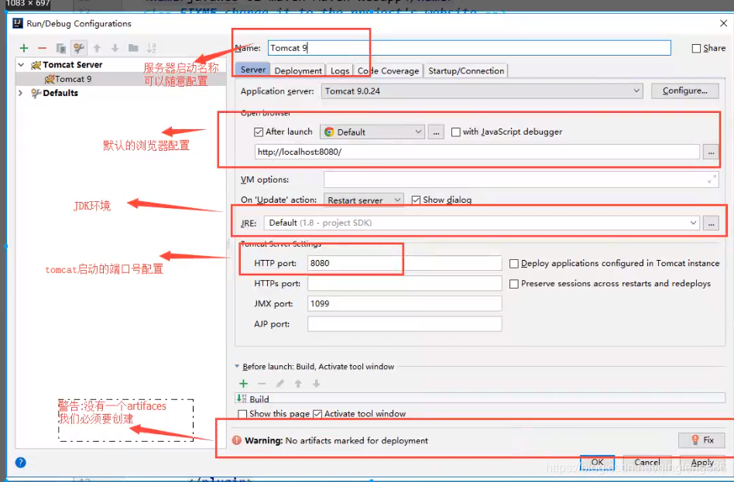The height and width of the screenshot is (482, 734).
Task: Enable with JavaScript debugger checkbox
Action: point(455,132)
